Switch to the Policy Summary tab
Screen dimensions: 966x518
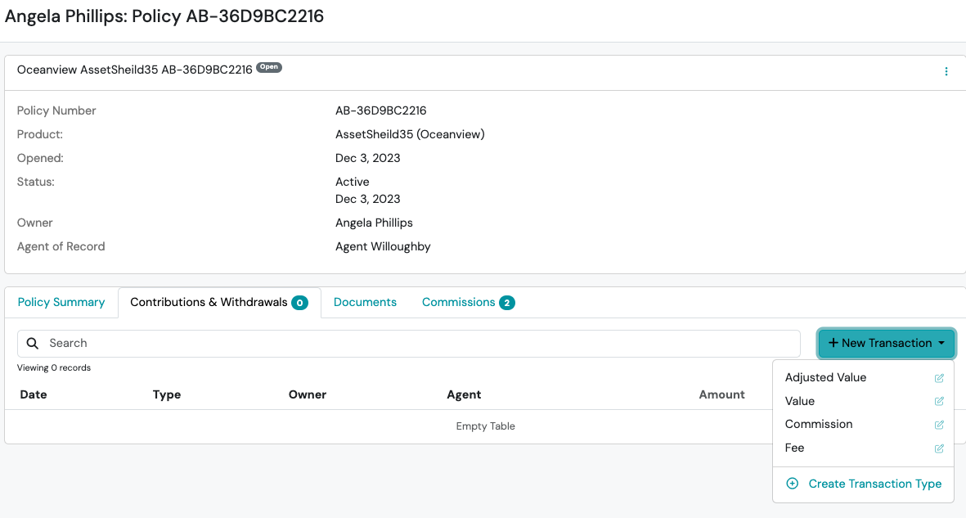61,302
